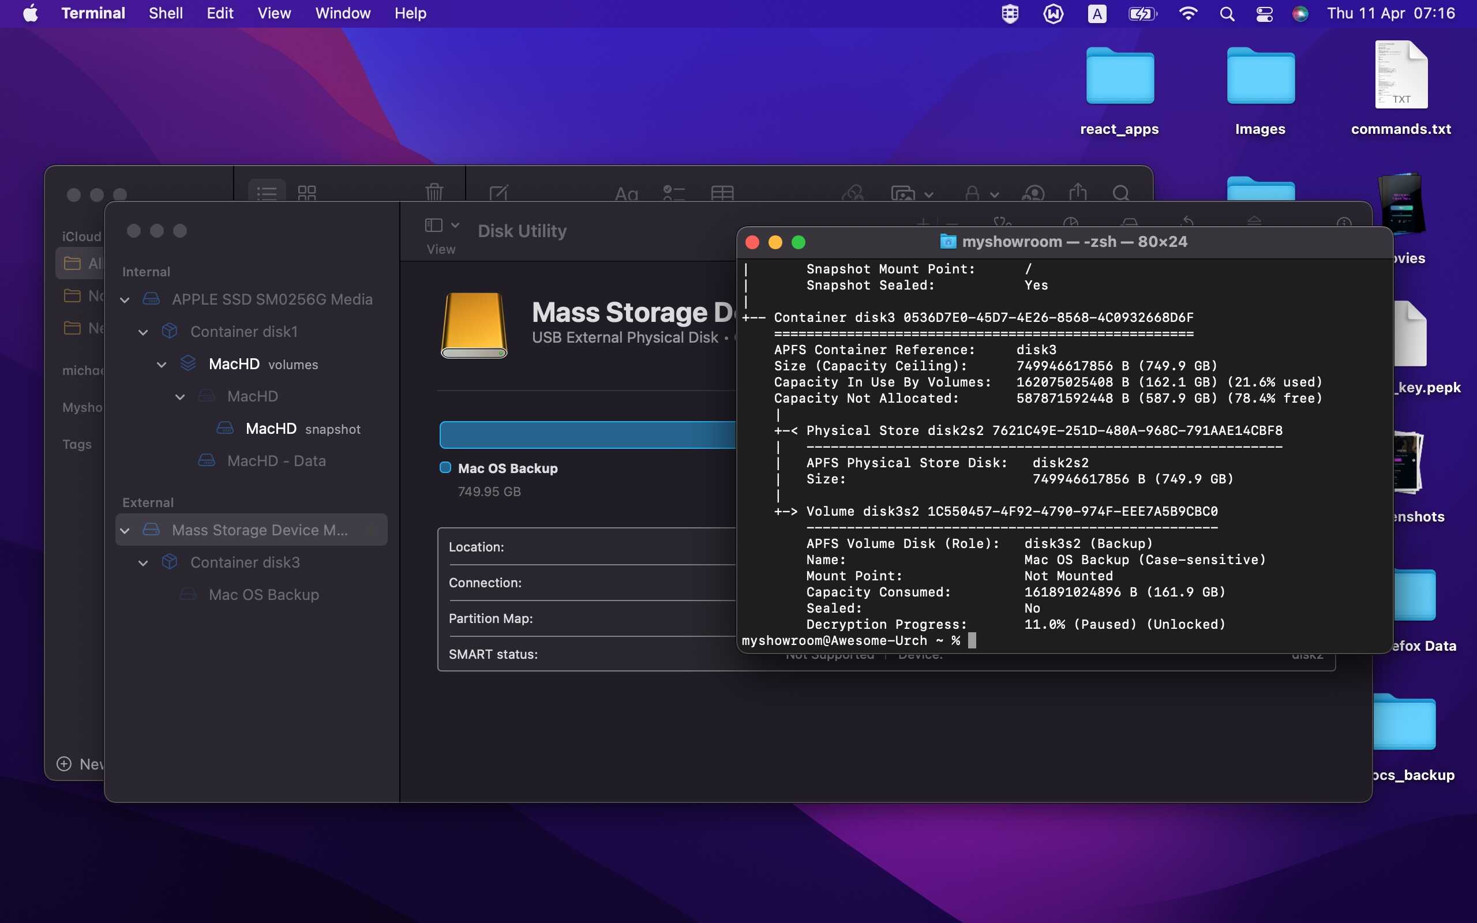Open Control Center in menu bar
The width and height of the screenshot is (1477, 923).
tap(1264, 13)
